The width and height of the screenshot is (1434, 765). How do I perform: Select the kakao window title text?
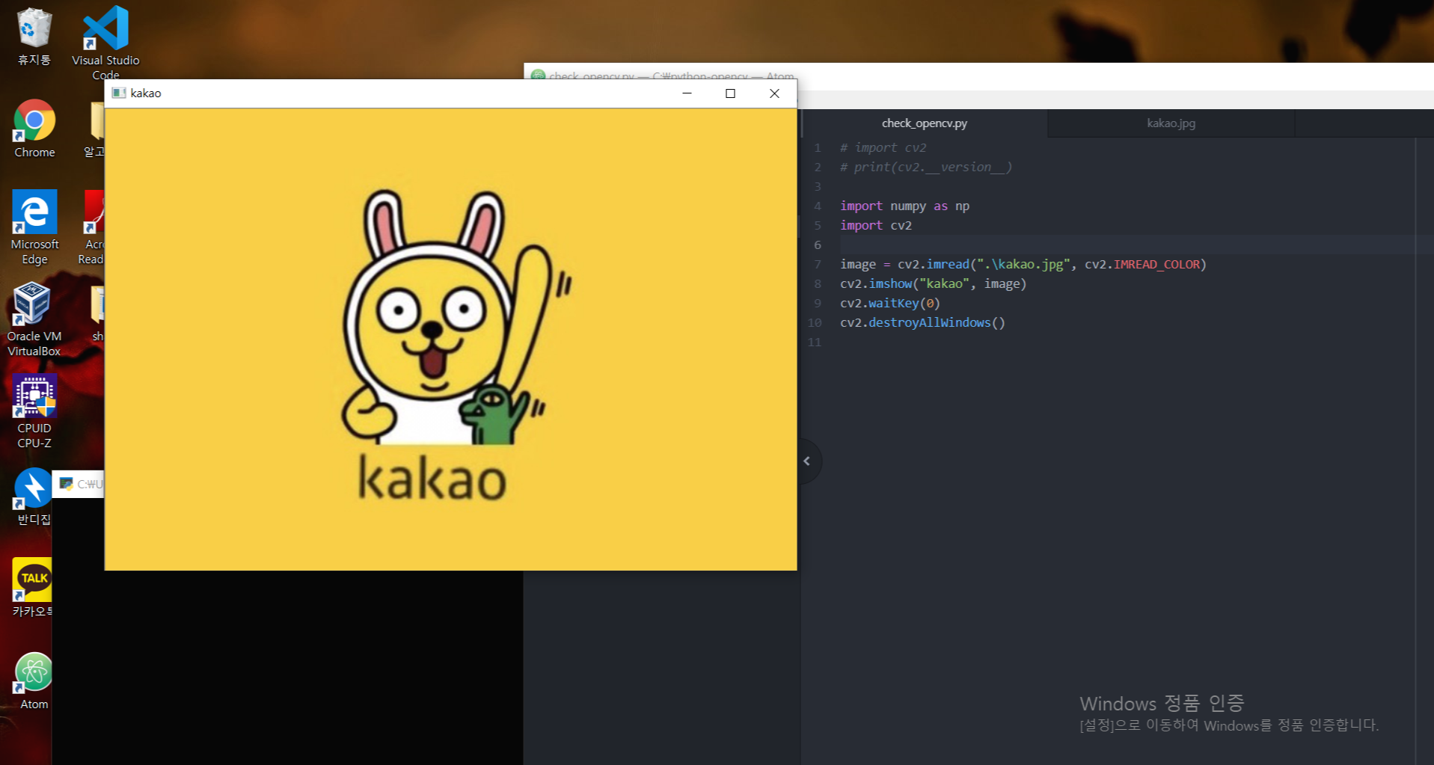pyautogui.click(x=146, y=93)
